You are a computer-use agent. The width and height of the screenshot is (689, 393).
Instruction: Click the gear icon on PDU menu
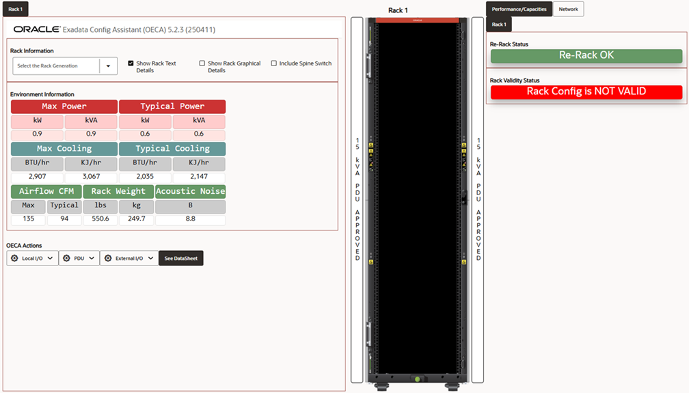click(66, 259)
